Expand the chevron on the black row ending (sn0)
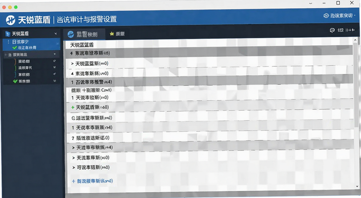 74,167
